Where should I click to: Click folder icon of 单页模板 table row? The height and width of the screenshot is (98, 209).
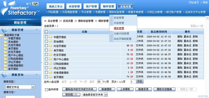(50, 50)
